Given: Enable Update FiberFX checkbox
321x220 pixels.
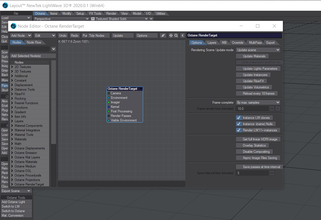Looking at the screenshot, I should (238, 81).
